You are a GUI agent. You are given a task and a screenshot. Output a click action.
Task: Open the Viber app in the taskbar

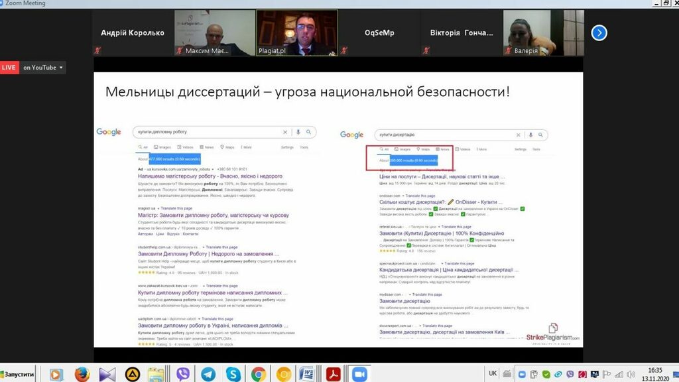click(x=183, y=374)
